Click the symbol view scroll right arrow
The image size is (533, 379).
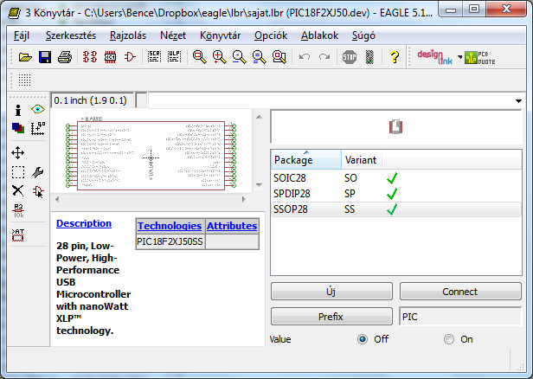pyautogui.click(x=243, y=200)
